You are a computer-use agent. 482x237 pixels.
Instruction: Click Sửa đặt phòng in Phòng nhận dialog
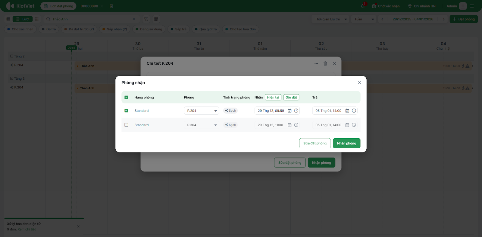315,143
